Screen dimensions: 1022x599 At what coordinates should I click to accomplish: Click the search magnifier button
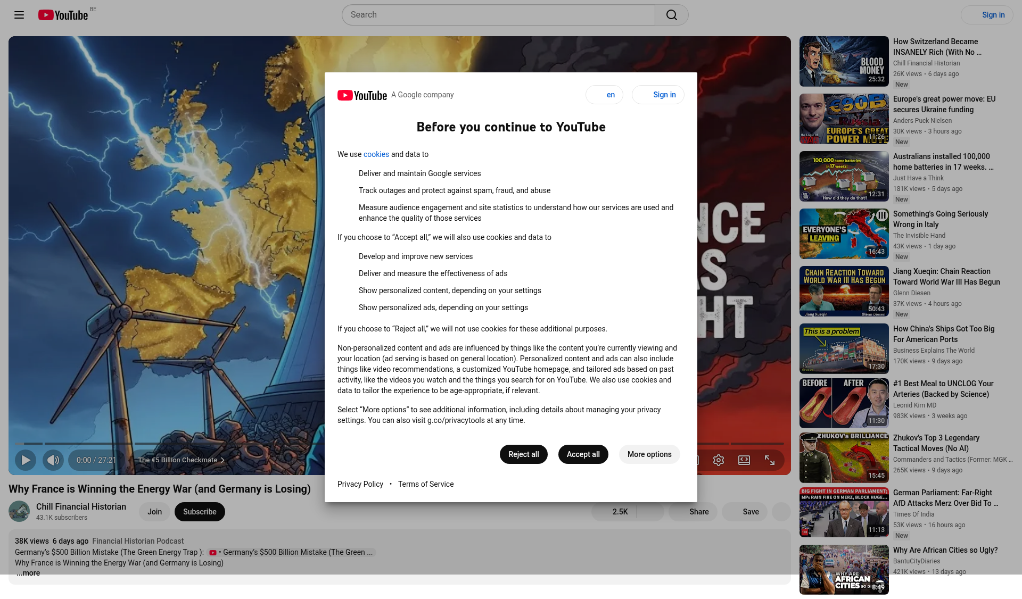pos(671,15)
